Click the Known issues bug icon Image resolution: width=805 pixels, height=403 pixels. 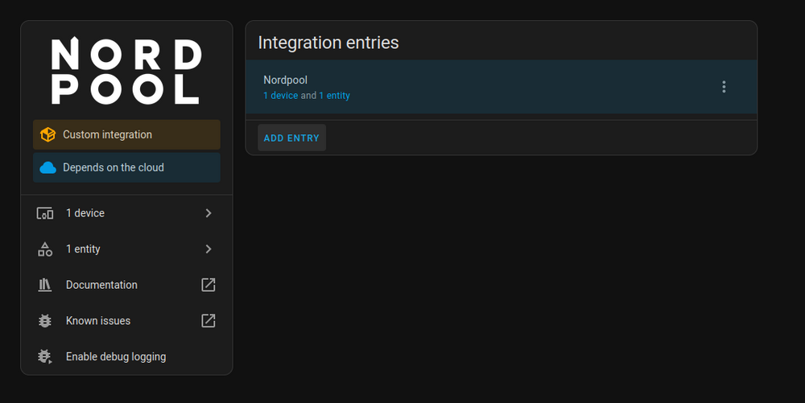(45, 321)
